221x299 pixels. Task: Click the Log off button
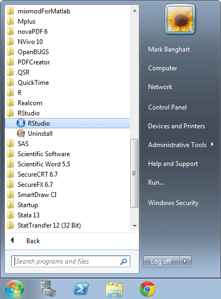pyautogui.click(x=161, y=261)
